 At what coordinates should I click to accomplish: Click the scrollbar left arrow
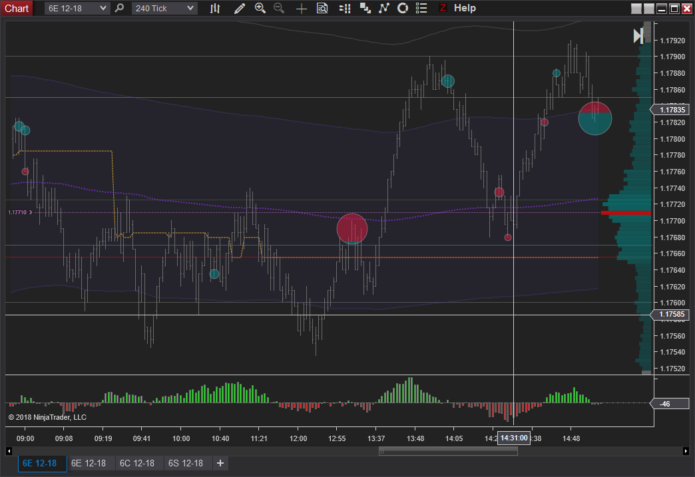(9, 451)
